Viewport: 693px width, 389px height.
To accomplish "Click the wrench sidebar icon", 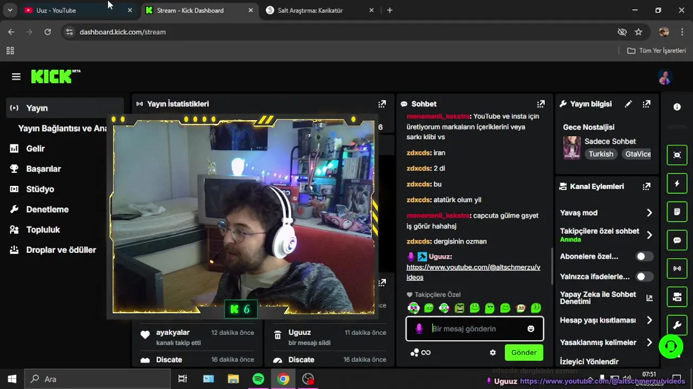I will (677, 325).
